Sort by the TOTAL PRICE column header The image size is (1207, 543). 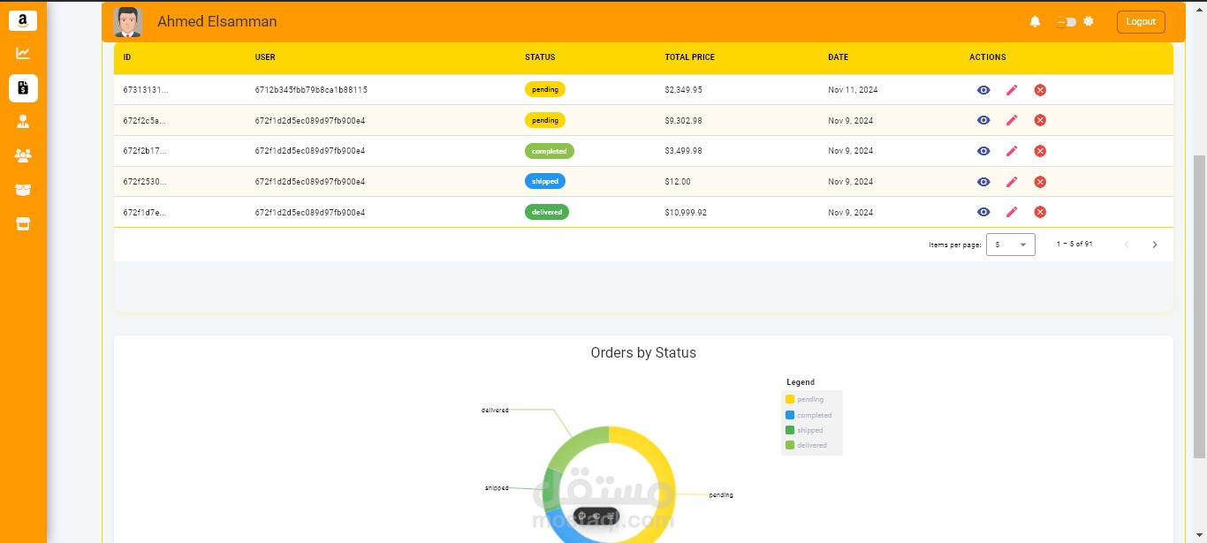click(689, 57)
